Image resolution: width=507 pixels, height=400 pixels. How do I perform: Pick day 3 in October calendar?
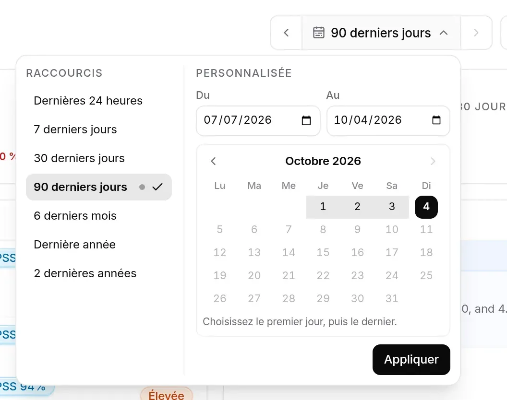tap(392, 207)
